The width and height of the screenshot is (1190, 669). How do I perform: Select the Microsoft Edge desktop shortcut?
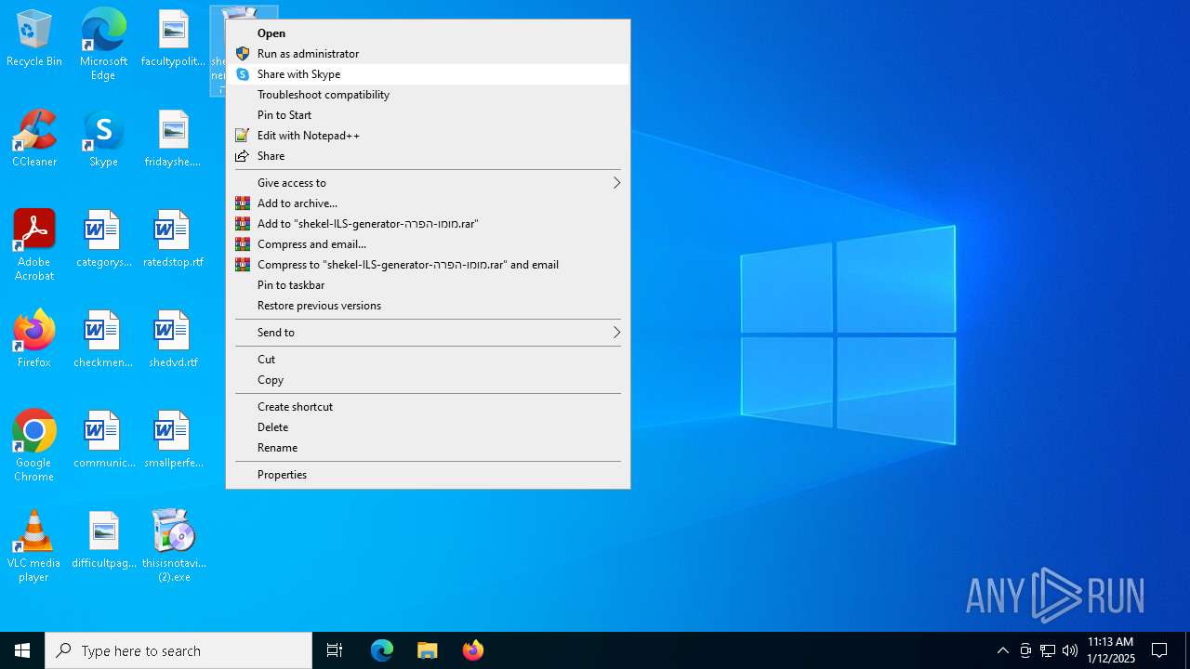pos(103,45)
